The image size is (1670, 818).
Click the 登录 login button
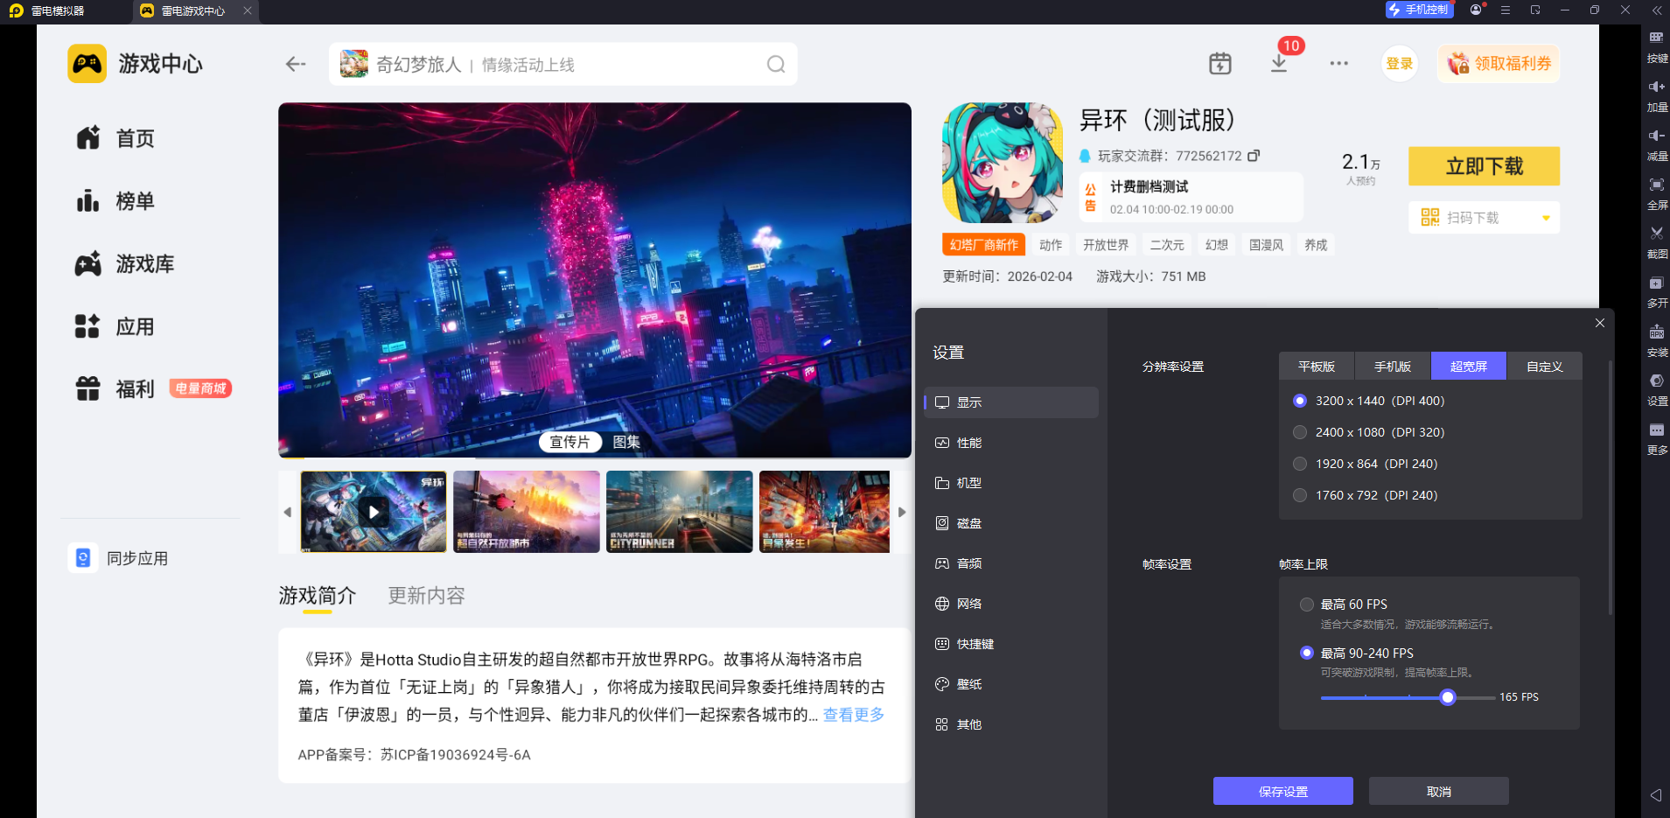(x=1400, y=64)
